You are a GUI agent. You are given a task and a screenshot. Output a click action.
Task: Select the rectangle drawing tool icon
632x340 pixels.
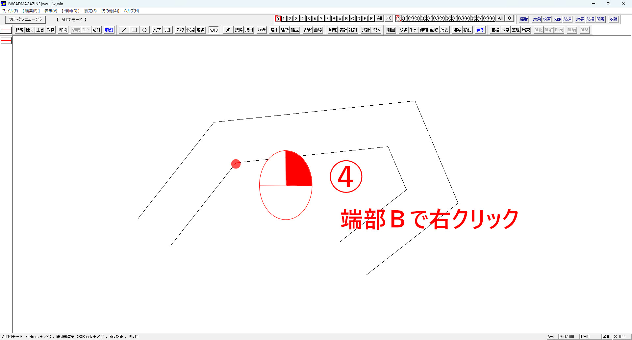pyautogui.click(x=134, y=30)
